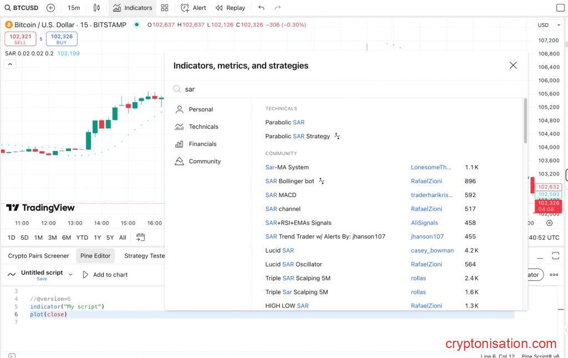Image resolution: width=568 pixels, height=358 pixels.
Task: Open the indicator templates grid icon
Action: tap(164, 8)
